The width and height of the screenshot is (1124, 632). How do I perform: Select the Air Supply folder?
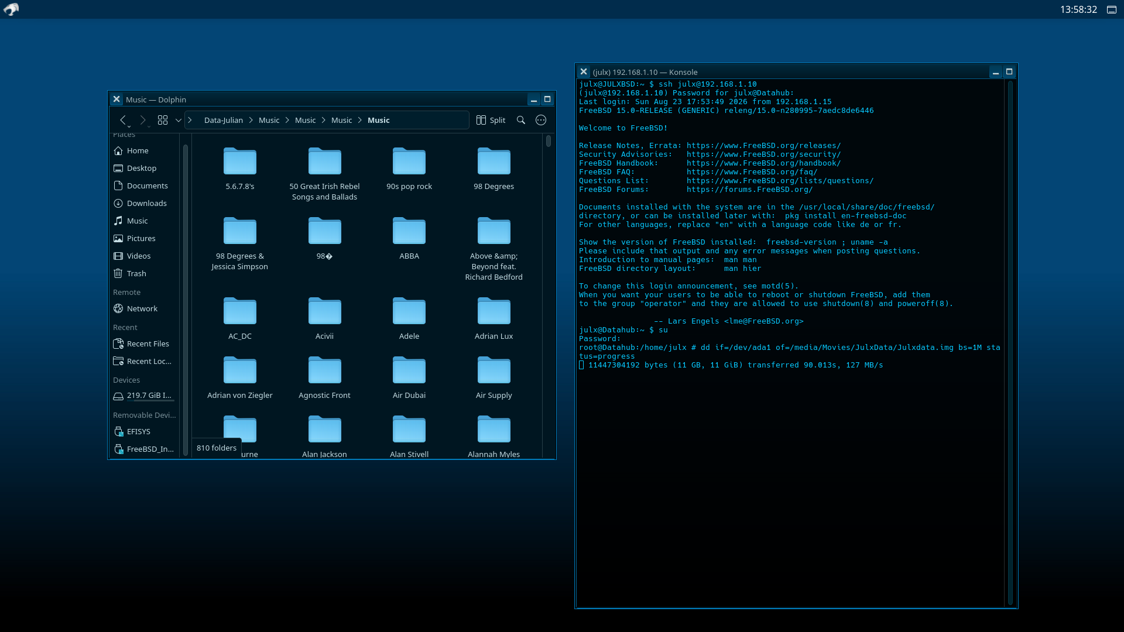494,377
